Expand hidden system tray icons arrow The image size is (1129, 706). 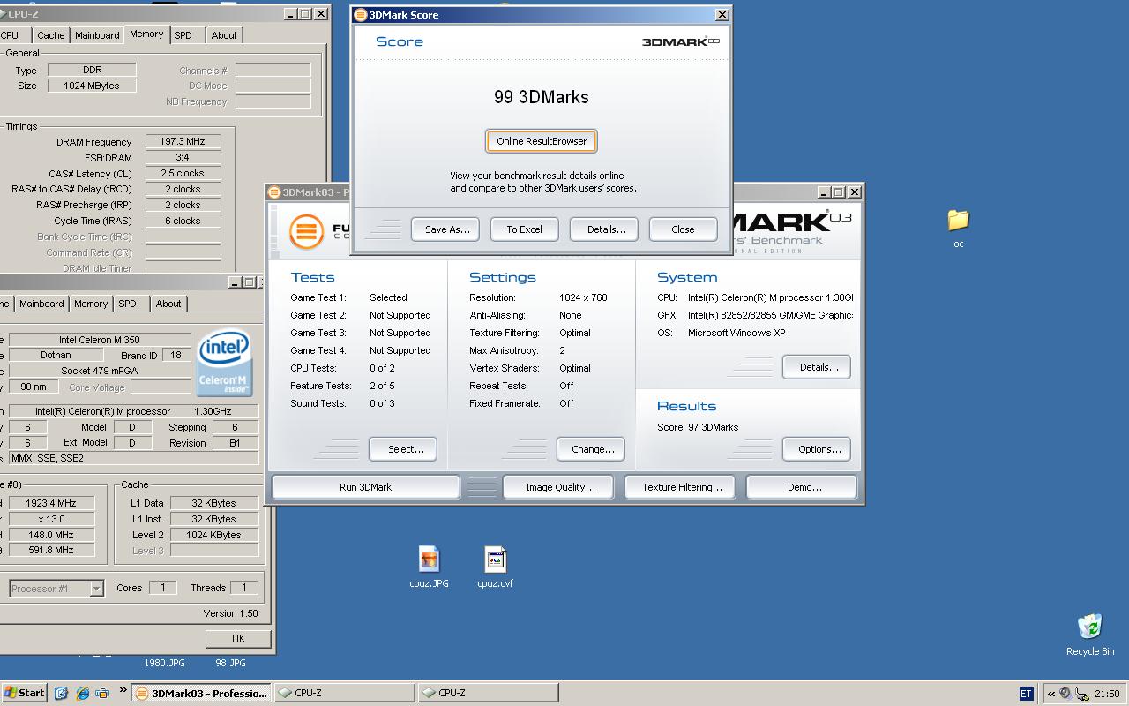click(1051, 694)
